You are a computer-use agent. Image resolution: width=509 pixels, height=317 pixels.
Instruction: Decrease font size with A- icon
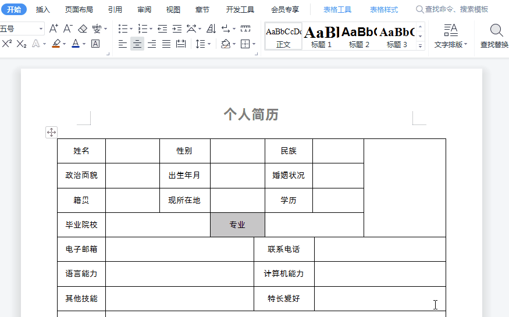(x=68, y=29)
